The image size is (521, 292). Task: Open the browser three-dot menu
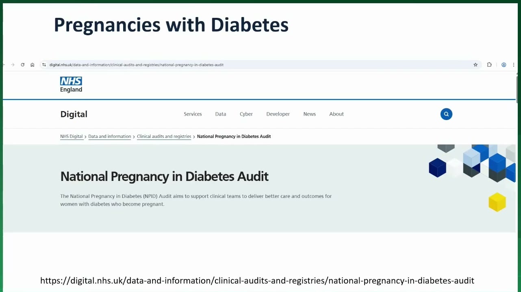tap(514, 65)
